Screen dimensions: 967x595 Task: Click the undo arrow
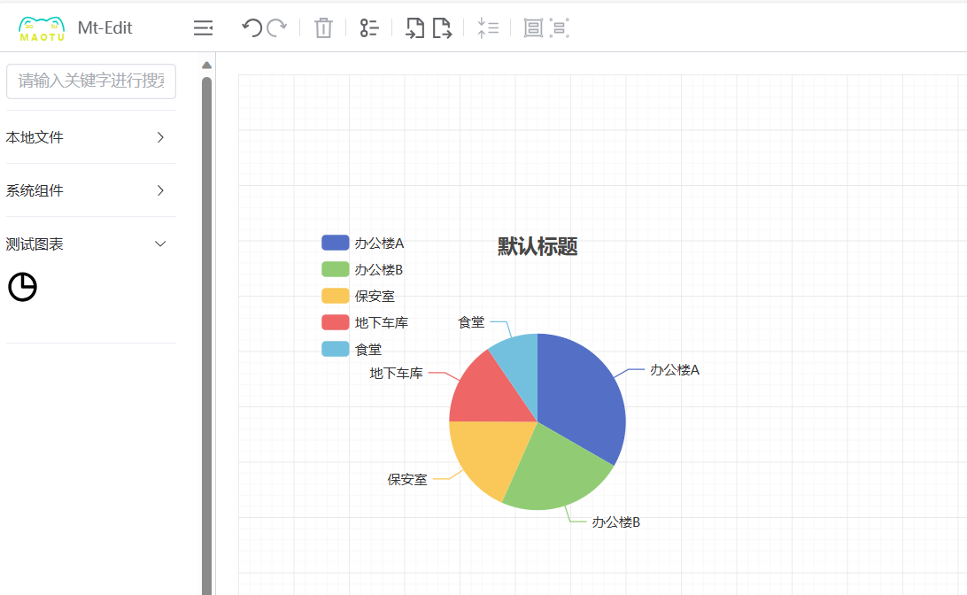pyautogui.click(x=251, y=28)
